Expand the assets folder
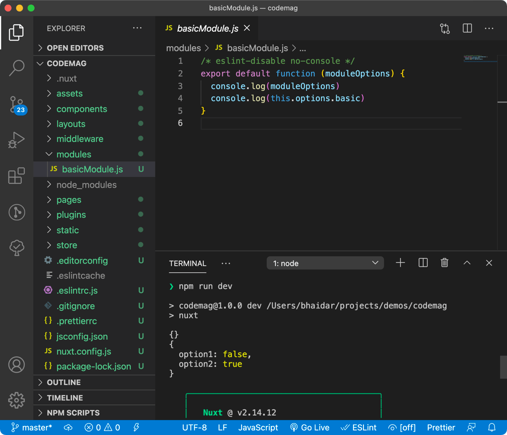This screenshot has width=507, height=435. click(94, 94)
